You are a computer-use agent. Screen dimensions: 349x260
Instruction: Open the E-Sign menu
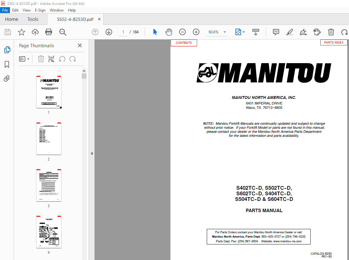(x=40, y=10)
